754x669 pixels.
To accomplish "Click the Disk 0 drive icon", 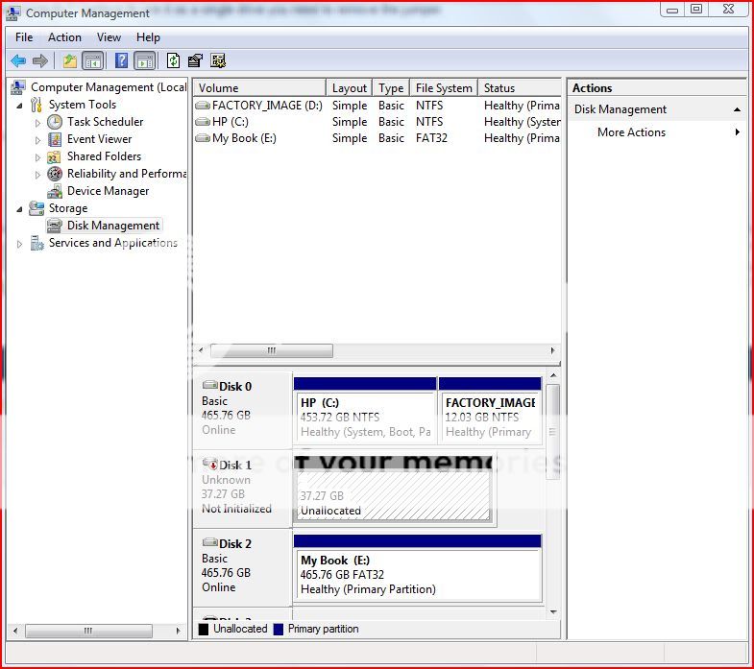I will click(x=210, y=385).
